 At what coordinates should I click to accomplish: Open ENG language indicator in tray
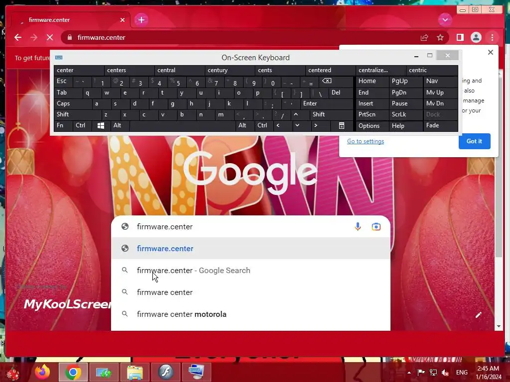tap(462, 373)
